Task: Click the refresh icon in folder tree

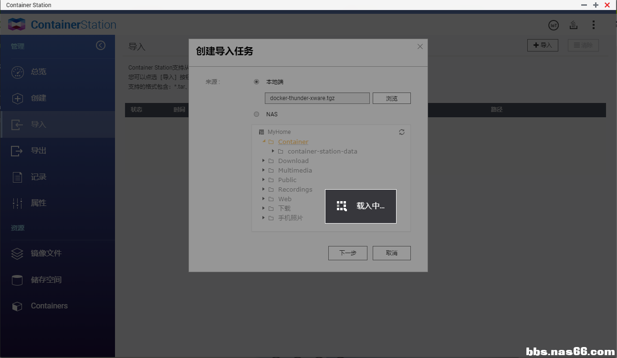Action: coord(402,132)
